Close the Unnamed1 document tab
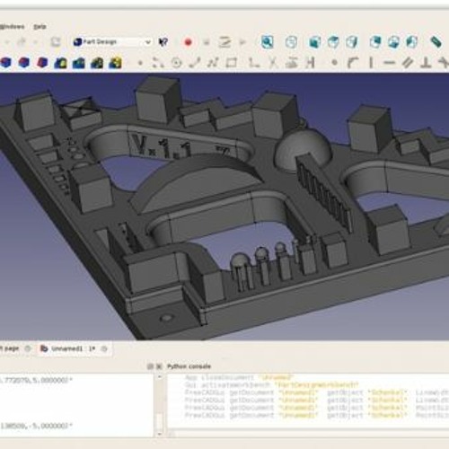Viewport: 449px width, 449px height. 104,348
